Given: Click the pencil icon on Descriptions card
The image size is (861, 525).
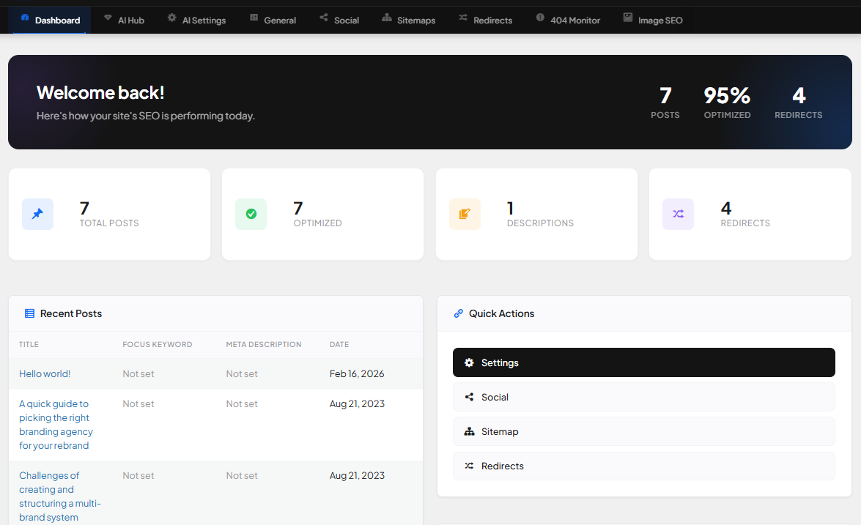Looking at the screenshot, I should (x=465, y=214).
